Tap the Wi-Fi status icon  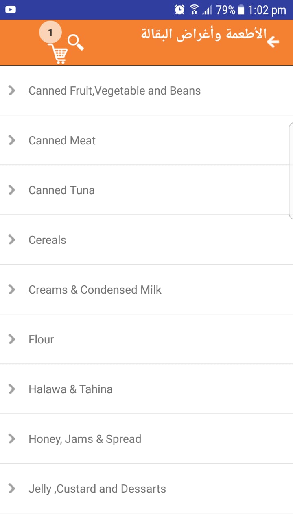(194, 10)
